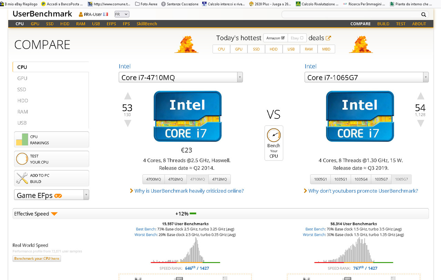Downvote the Core i7-1065G7
The height and width of the screenshot is (280, 441).
point(421,123)
